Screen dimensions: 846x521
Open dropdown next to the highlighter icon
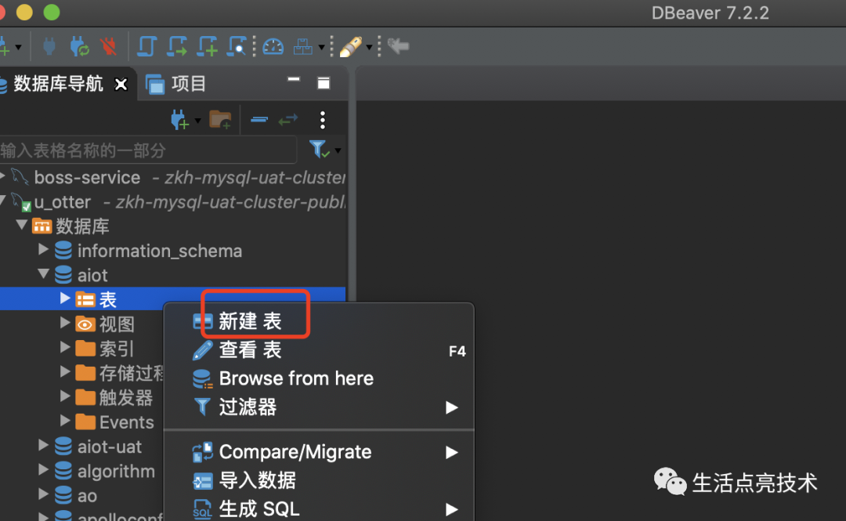click(369, 48)
